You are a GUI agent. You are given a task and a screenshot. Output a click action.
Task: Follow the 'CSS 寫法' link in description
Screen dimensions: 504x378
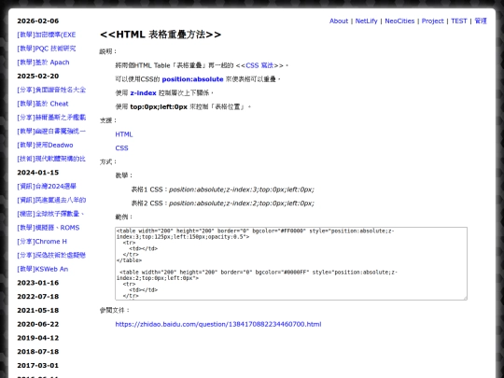click(x=259, y=65)
